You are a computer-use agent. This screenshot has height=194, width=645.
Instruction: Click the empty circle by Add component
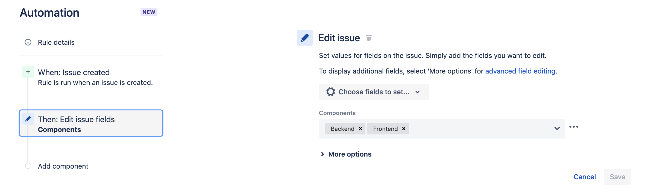click(x=28, y=166)
